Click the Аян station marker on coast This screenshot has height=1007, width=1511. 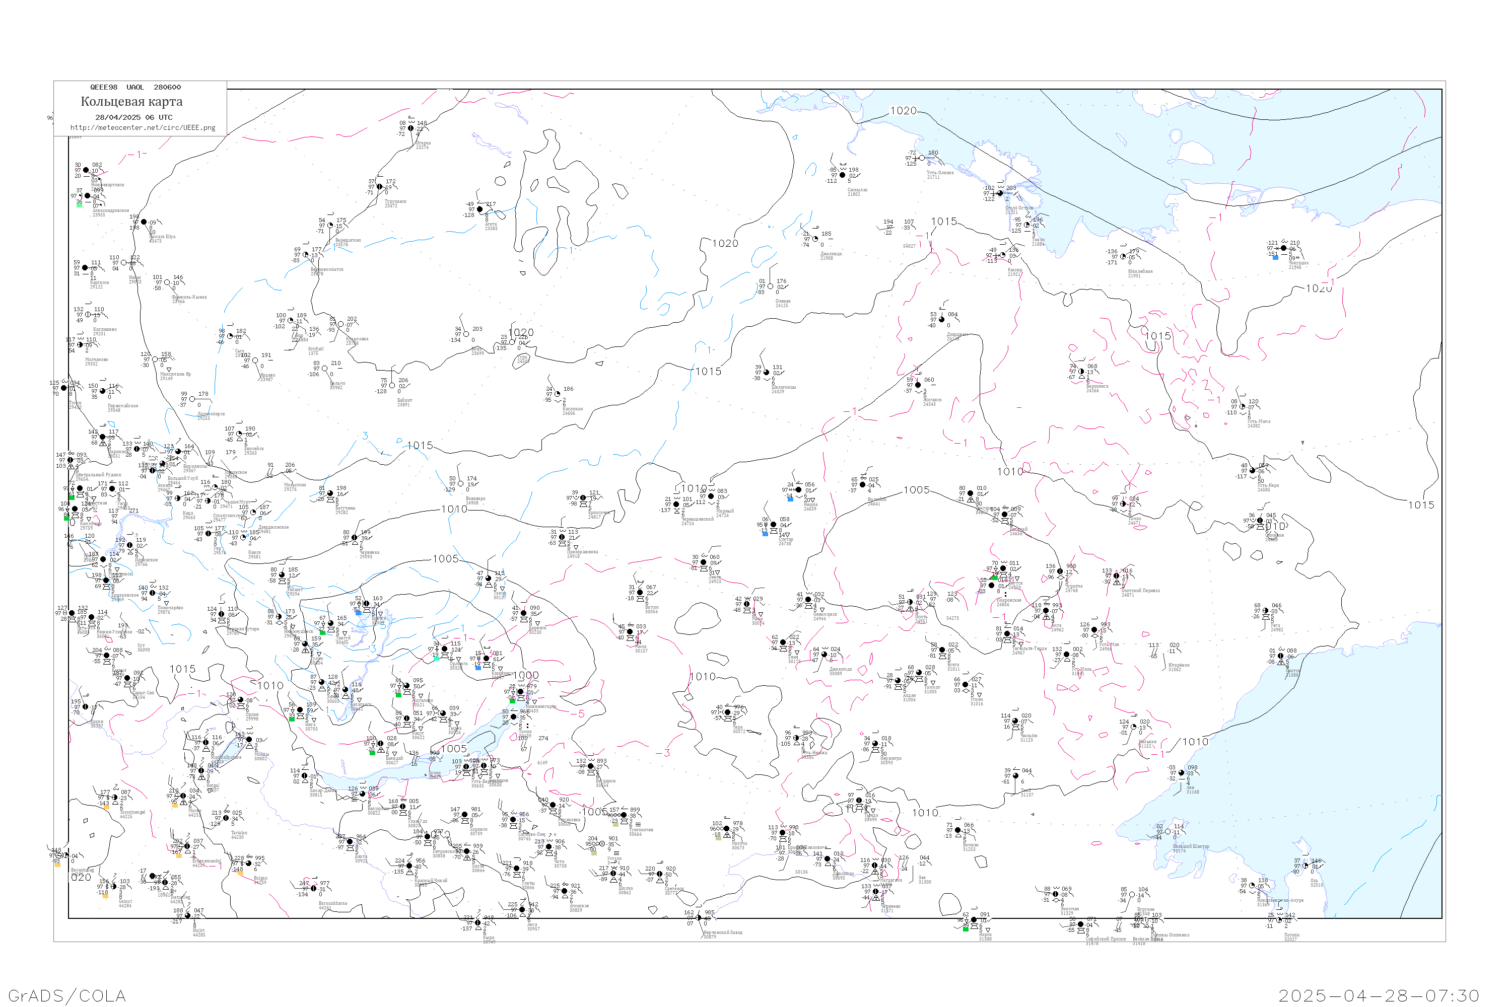(1181, 773)
